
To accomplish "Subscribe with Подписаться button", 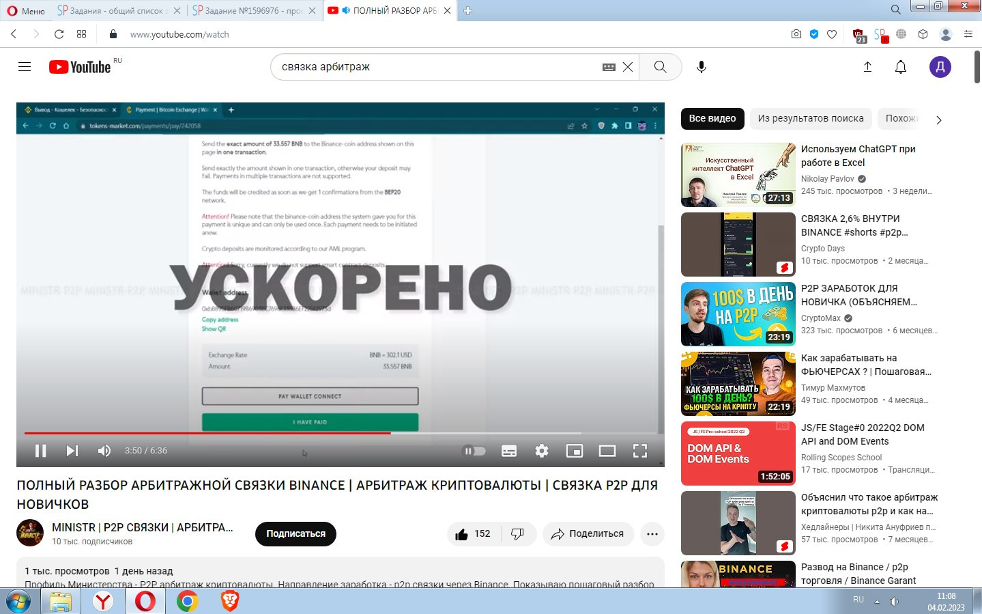I will (295, 534).
